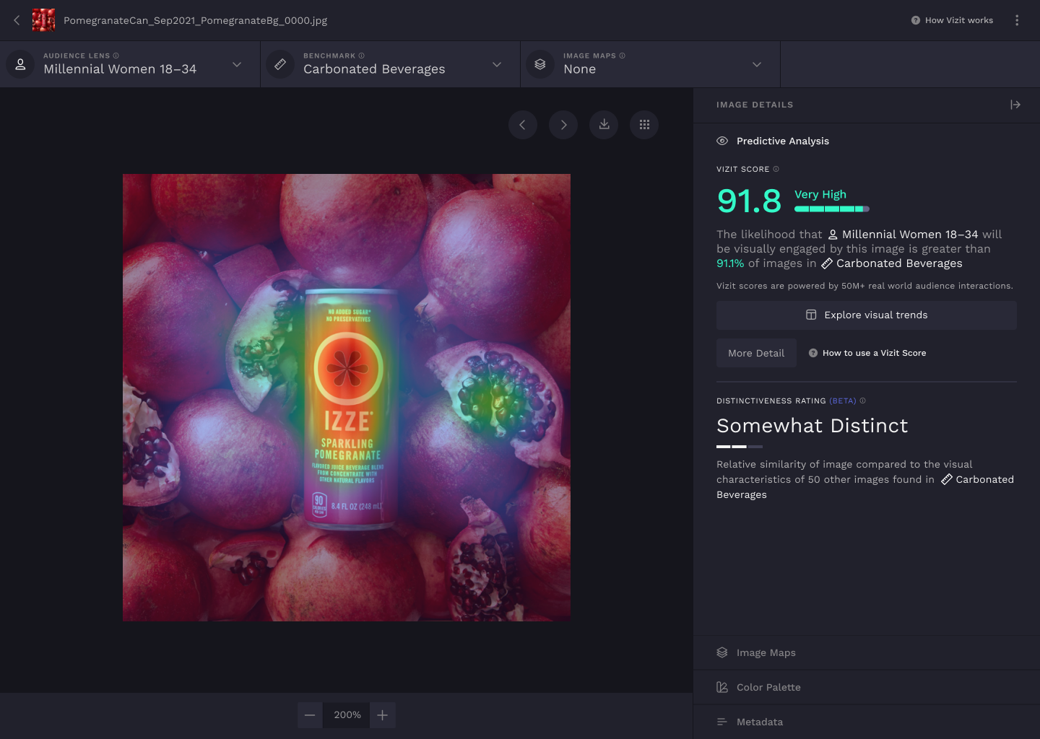Click the IZZE can heatmap image

tap(347, 398)
